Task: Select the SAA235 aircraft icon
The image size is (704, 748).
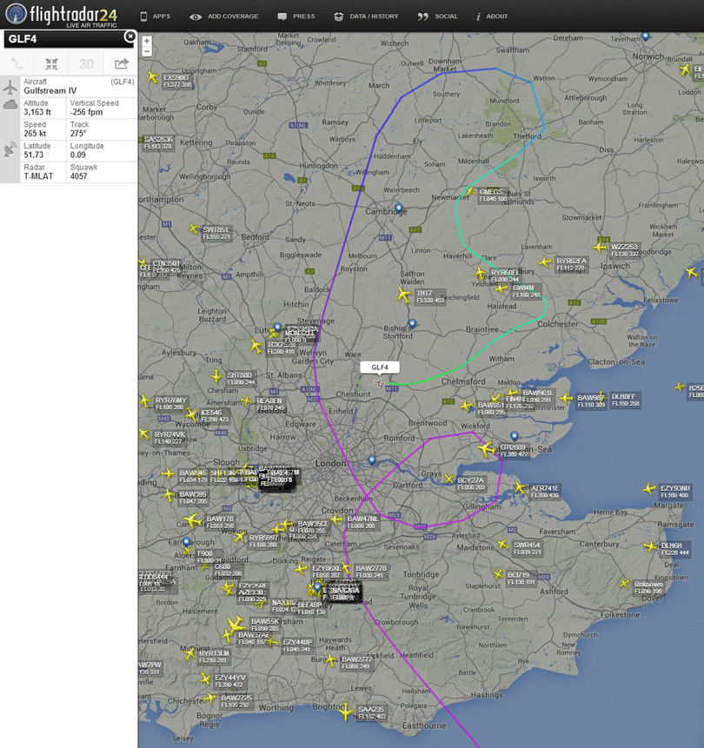Action: pos(345,712)
